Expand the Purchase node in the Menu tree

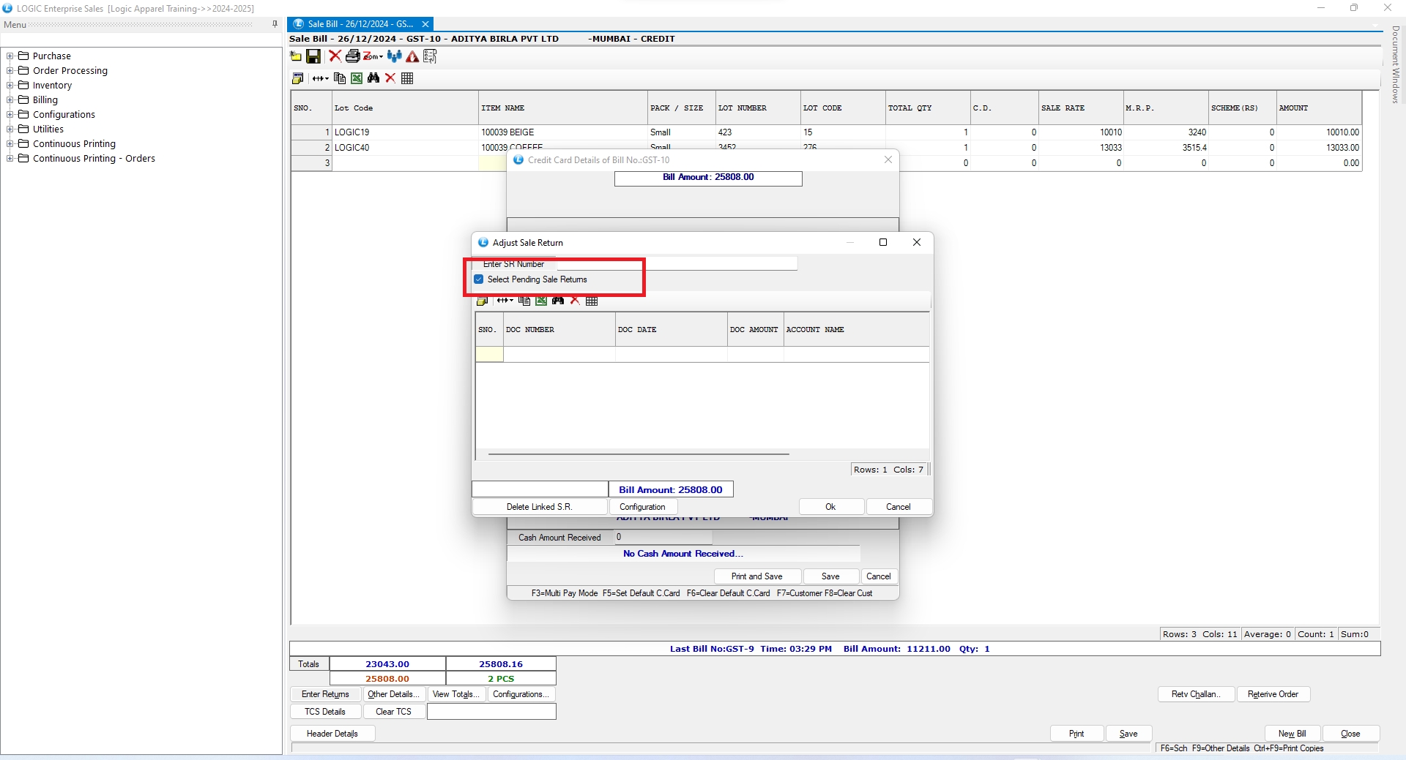pyautogui.click(x=10, y=56)
